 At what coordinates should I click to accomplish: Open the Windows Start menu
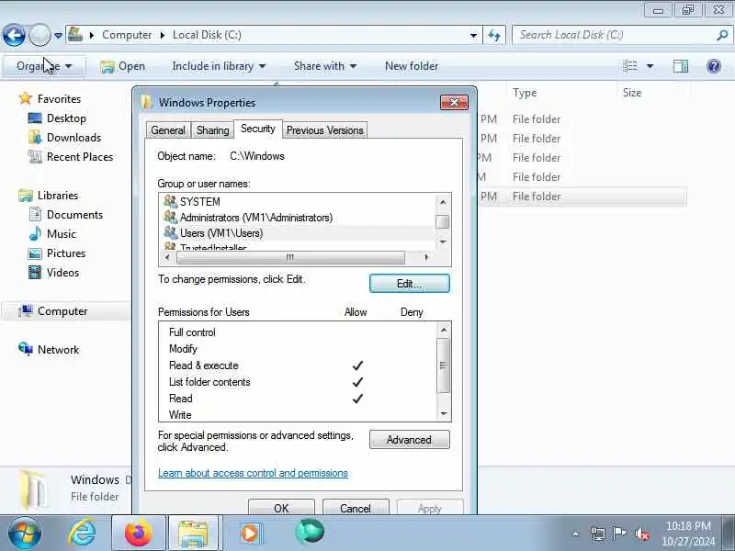[x=25, y=533]
